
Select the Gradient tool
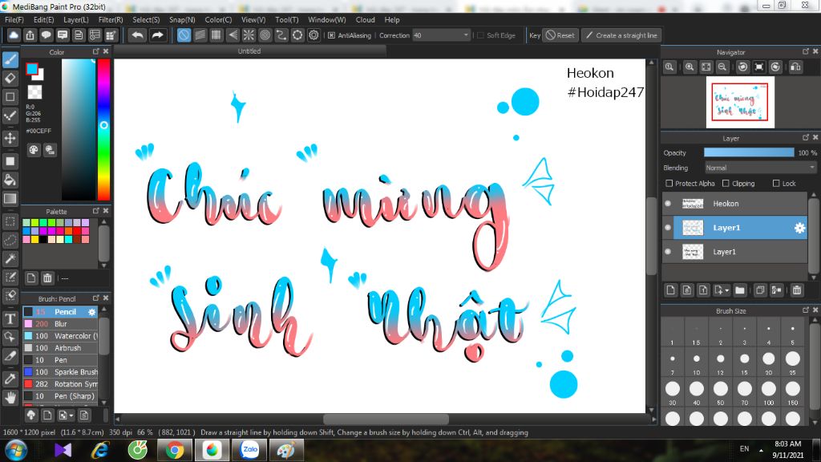click(x=10, y=199)
